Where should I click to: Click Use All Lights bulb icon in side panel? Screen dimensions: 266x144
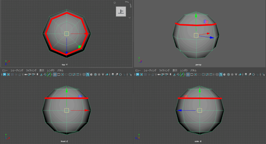tap(237, 74)
